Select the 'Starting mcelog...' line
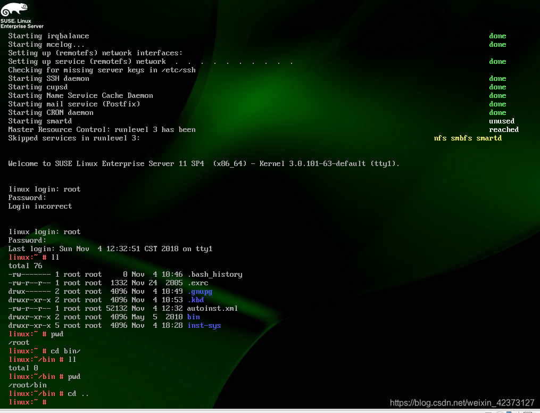Viewport: 540px width, 413px height. click(x=46, y=44)
